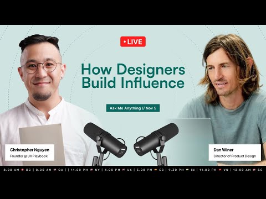Click the "Christopher Nguyen" name text
The width and height of the screenshot is (266, 199).
[29, 150]
